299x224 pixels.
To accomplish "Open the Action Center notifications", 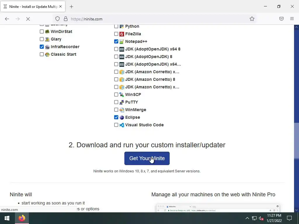I will coord(289,218).
